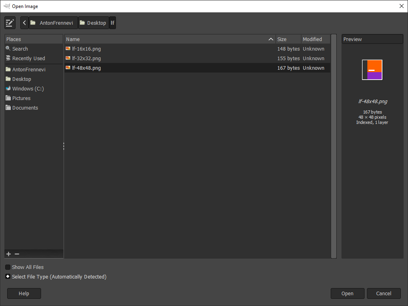Click the Recently Used label in Places
Screen dimensions: 408x306
coord(29,58)
